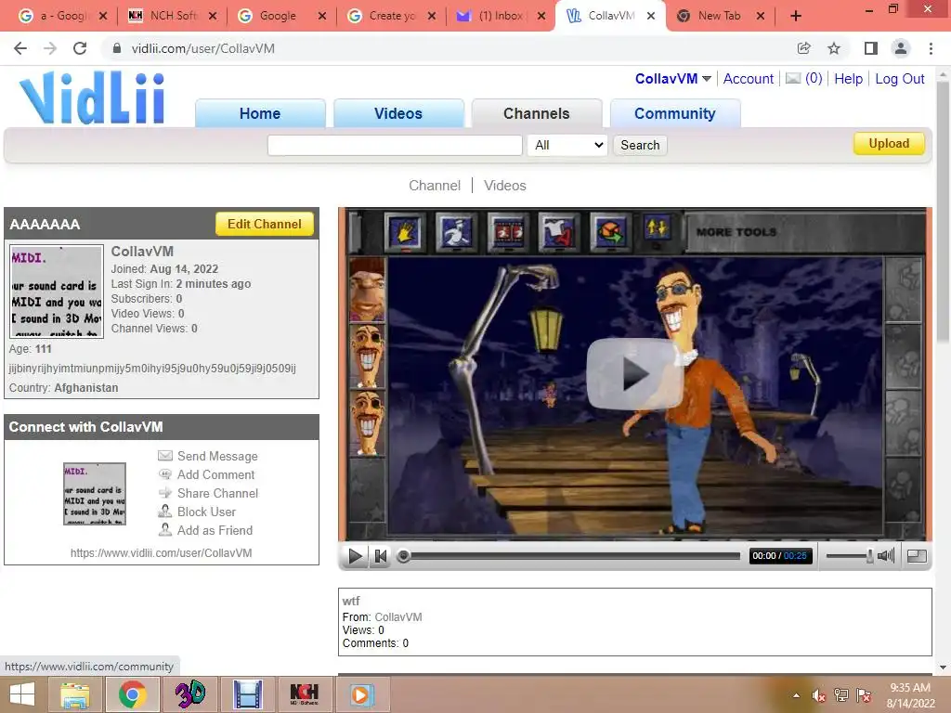This screenshot has width=951, height=713.
Task: Click Share Channel
Action: [217, 494]
